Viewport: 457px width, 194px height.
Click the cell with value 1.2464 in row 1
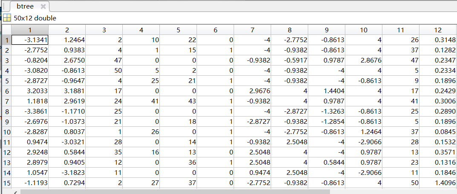[67, 40]
